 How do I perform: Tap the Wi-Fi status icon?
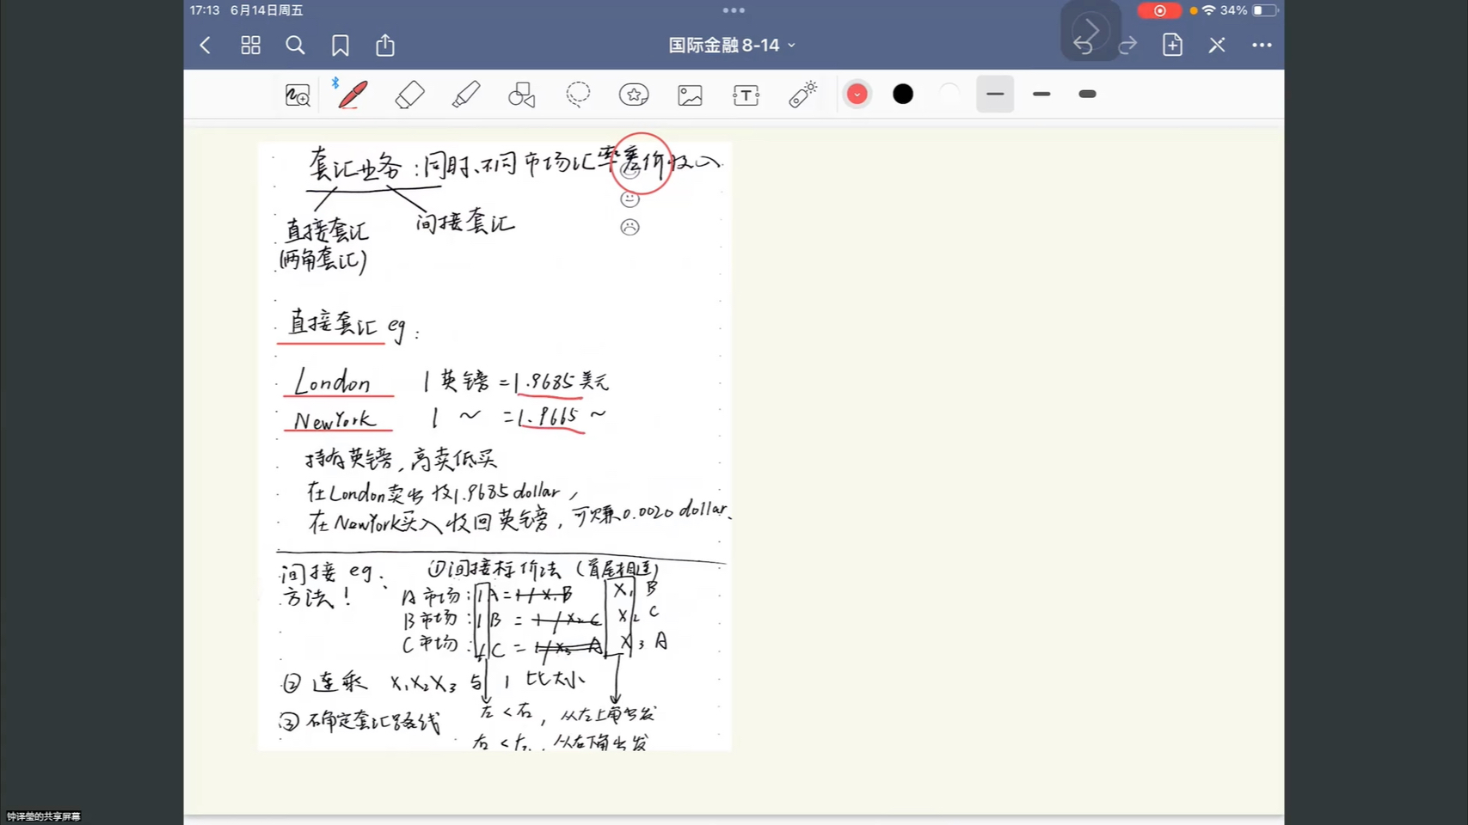tap(1209, 10)
